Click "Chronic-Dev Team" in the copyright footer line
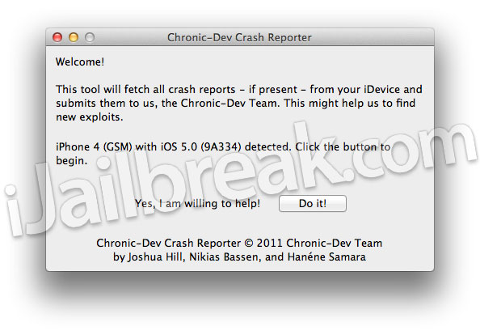 (x=335, y=243)
